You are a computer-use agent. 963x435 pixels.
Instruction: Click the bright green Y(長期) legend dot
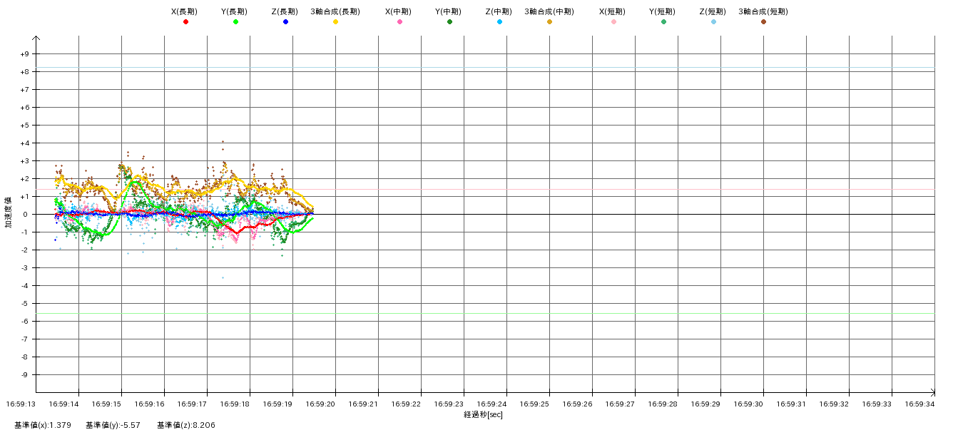235,22
